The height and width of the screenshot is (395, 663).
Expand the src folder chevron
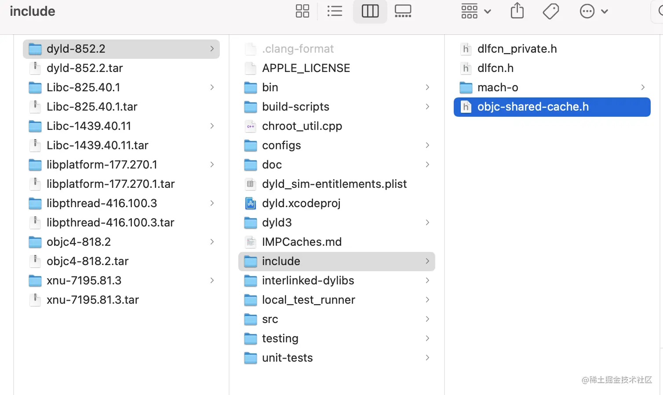[x=427, y=319]
